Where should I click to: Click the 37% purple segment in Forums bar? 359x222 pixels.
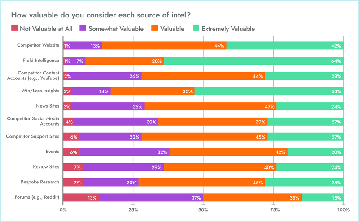click(151, 197)
